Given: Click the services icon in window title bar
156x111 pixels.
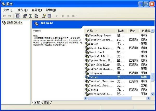Looking at the screenshot, I should 3,4.
